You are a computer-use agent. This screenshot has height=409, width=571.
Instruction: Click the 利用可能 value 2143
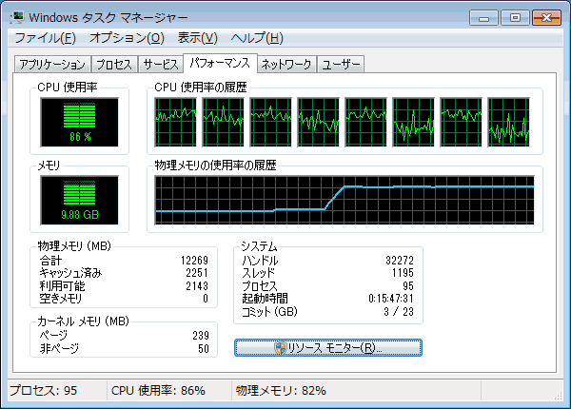pos(197,286)
